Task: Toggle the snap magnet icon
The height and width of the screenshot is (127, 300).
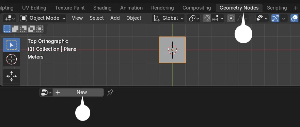Action: (207, 18)
